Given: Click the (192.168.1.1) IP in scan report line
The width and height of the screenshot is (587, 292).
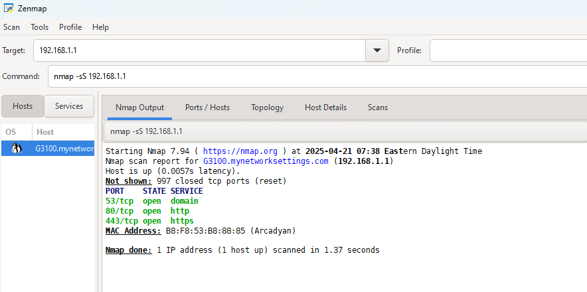Looking at the screenshot, I should coord(363,161).
